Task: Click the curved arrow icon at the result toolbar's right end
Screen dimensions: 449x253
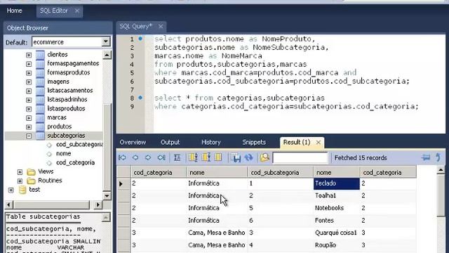Action: pos(438,157)
